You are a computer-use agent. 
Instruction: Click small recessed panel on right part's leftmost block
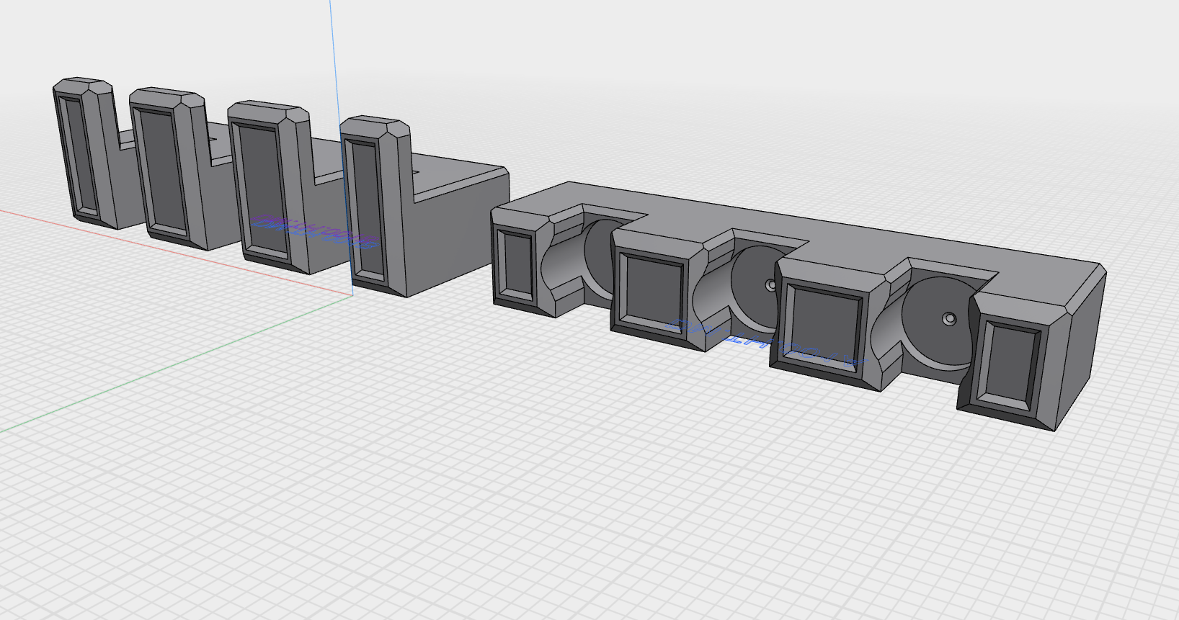coord(516,264)
